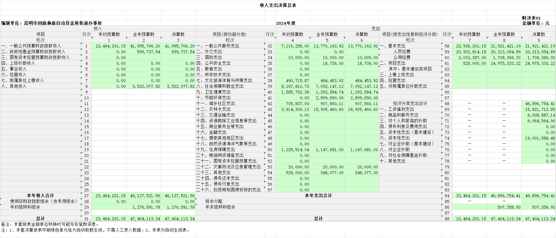This screenshot has height=238, width=556.
Task: Select the 项目(按功能分类) column header
Action: 229,34
